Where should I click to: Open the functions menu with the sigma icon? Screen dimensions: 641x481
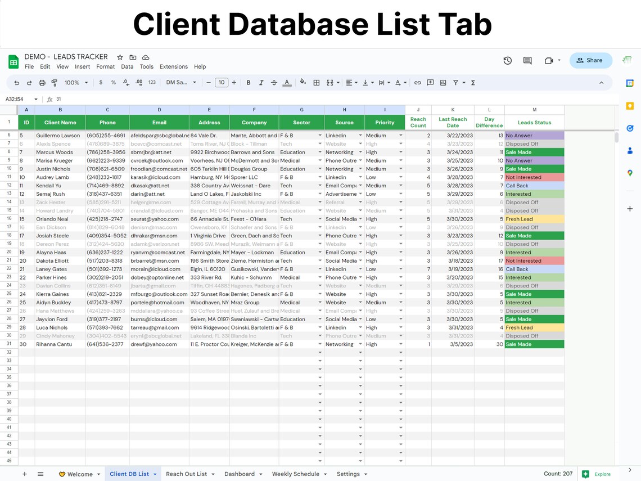coord(473,82)
